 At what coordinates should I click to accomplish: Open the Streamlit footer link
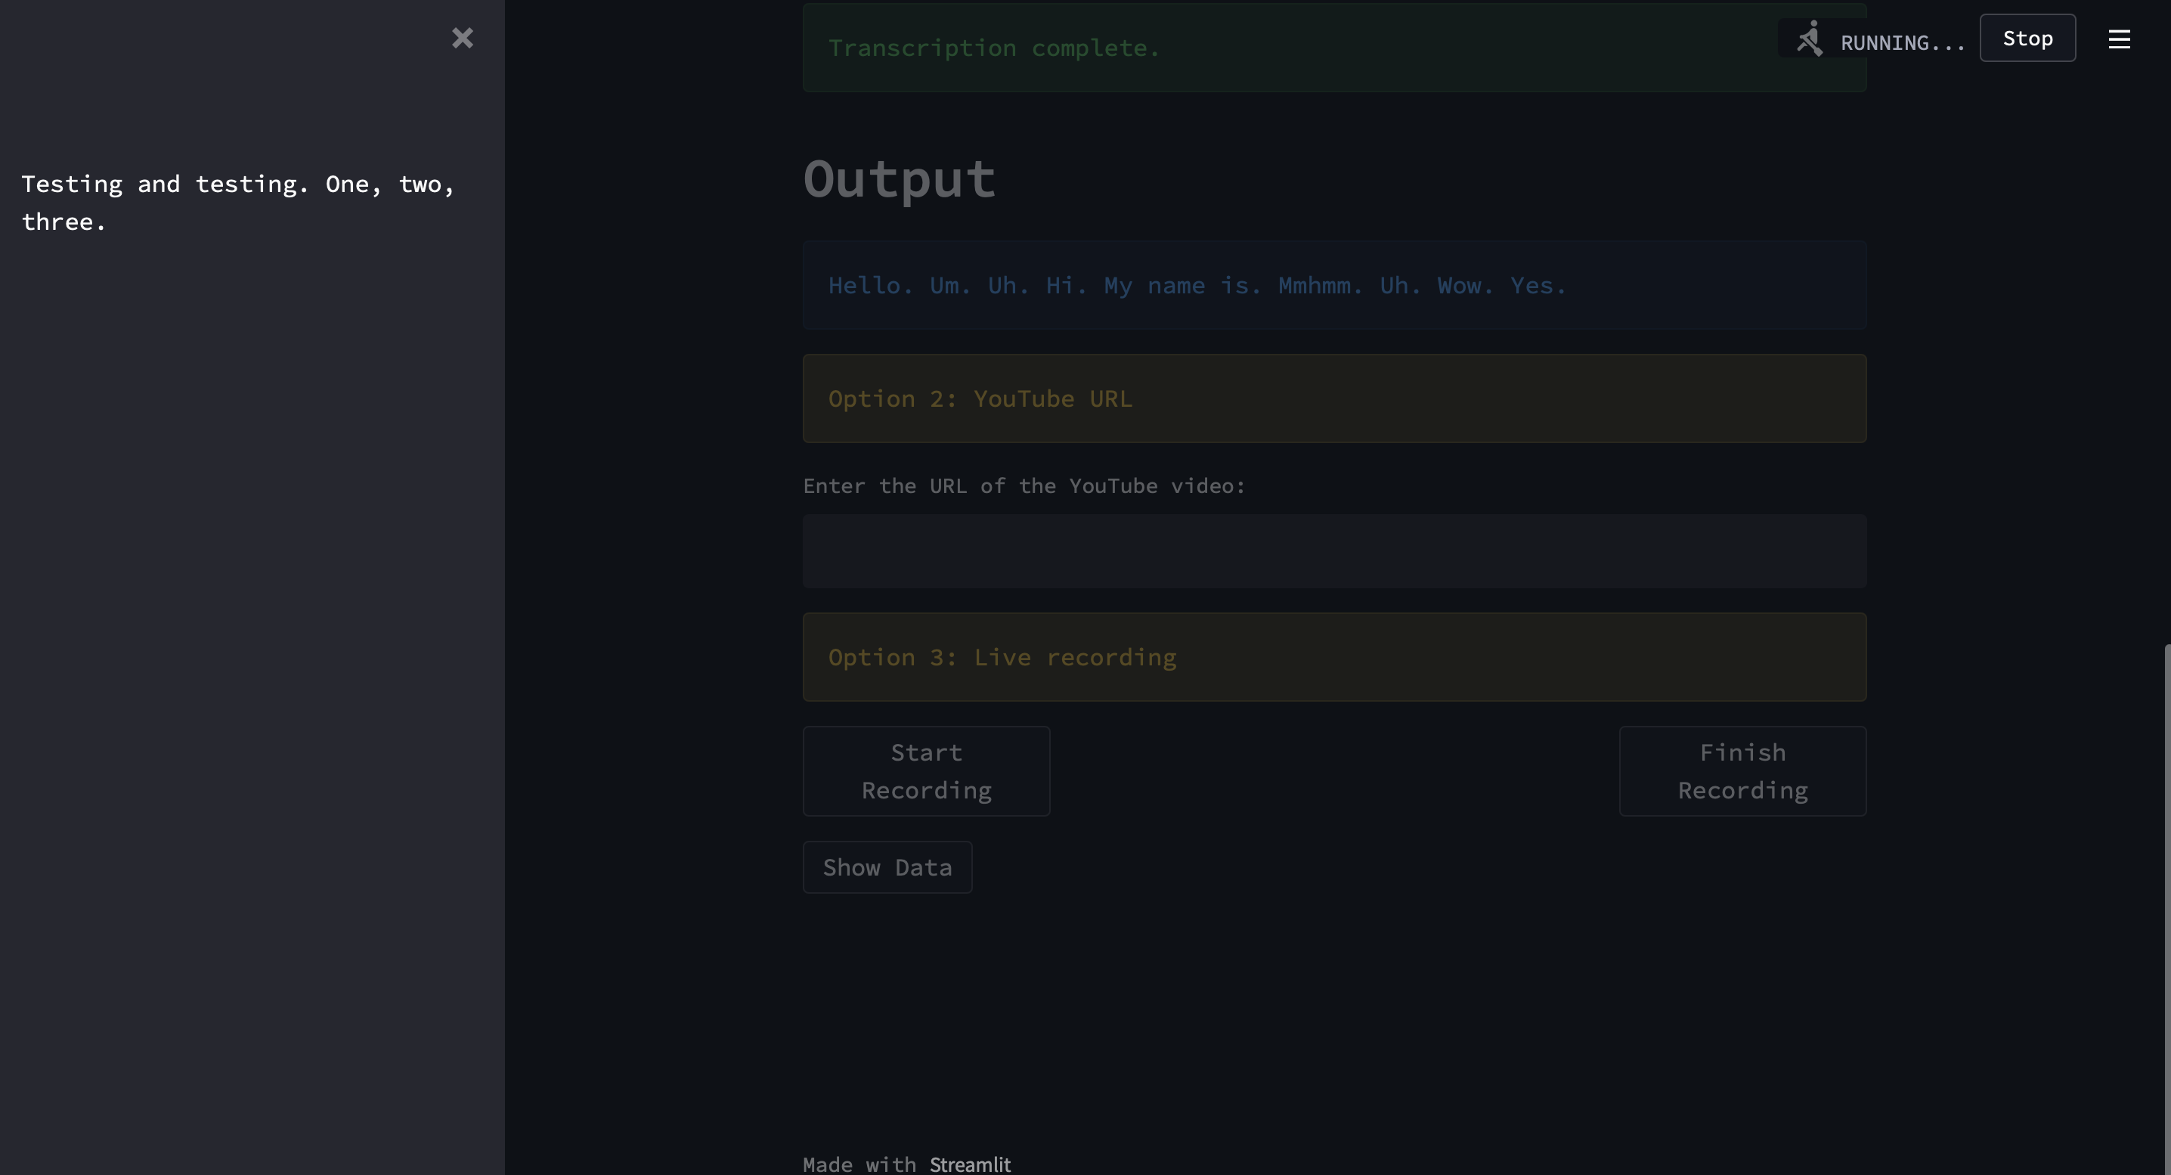coord(970,1164)
